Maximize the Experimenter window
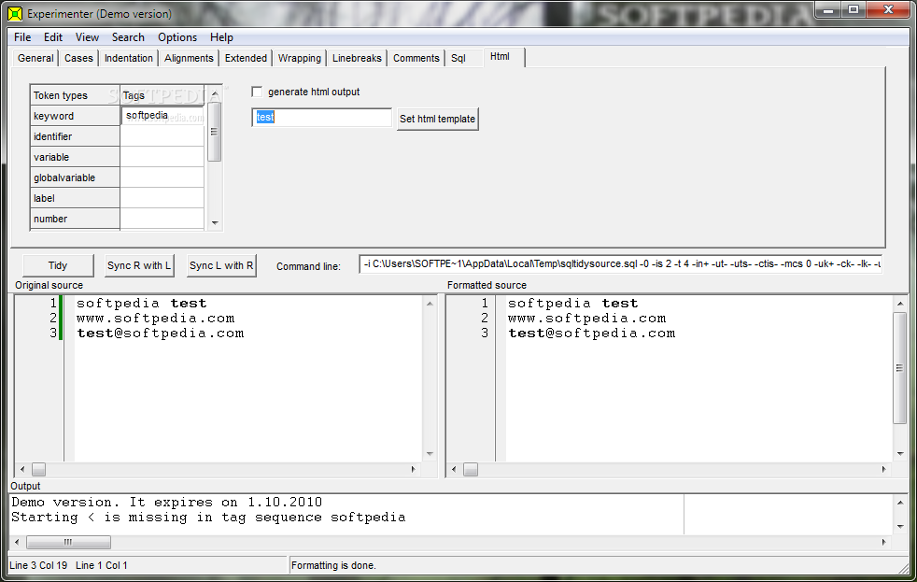Viewport: 917px width, 582px height. tap(854, 9)
